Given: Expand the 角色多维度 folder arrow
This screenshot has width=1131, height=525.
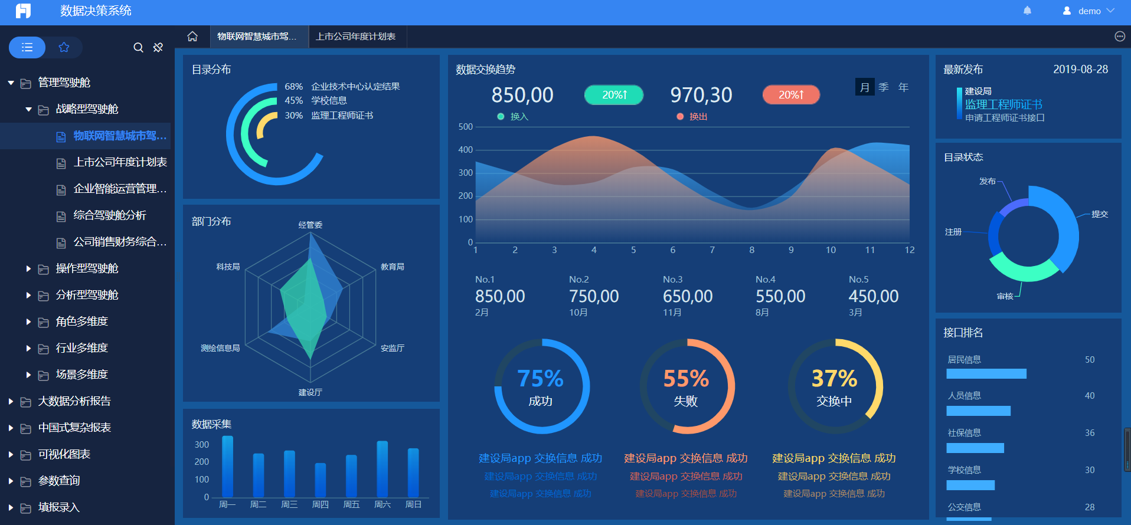Looking at the screenshot, I should [x=28, y=321].
